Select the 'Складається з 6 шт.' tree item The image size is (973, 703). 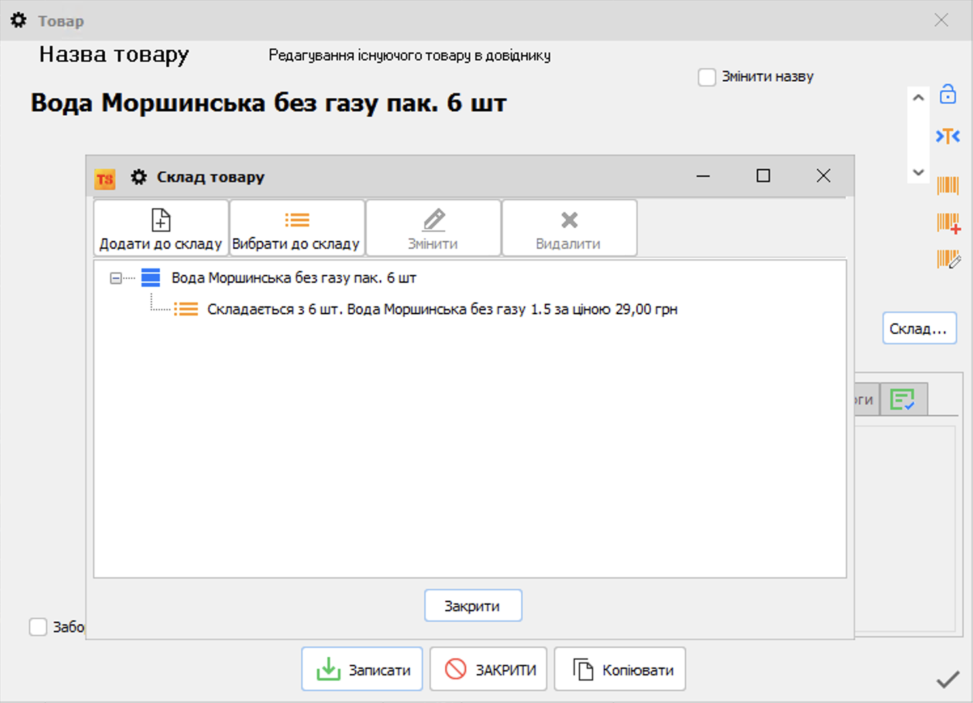click(x=441, y=310)
